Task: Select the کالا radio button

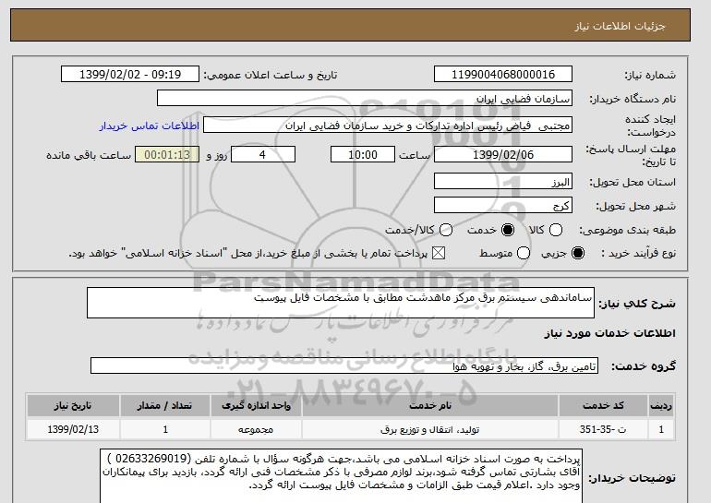Action: coord(556,230)
